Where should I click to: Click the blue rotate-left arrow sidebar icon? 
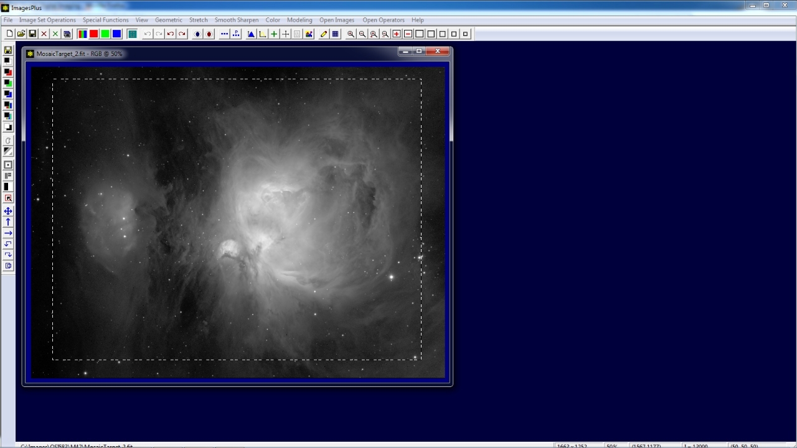tap(8, 244)
